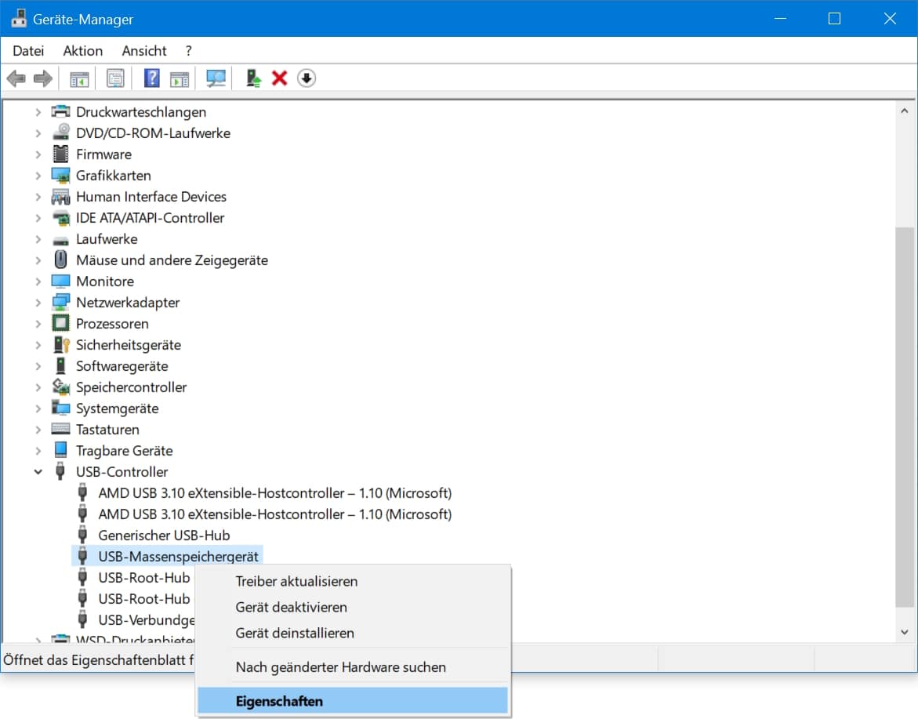The width and height of the screenshot is (918, 719).
Task: Choose Treiber aktualisieren from context menu
Action: click(353, 582)
